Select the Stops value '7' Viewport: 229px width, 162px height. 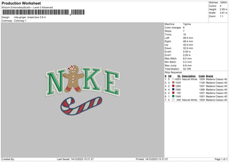[x=184, y=31]
